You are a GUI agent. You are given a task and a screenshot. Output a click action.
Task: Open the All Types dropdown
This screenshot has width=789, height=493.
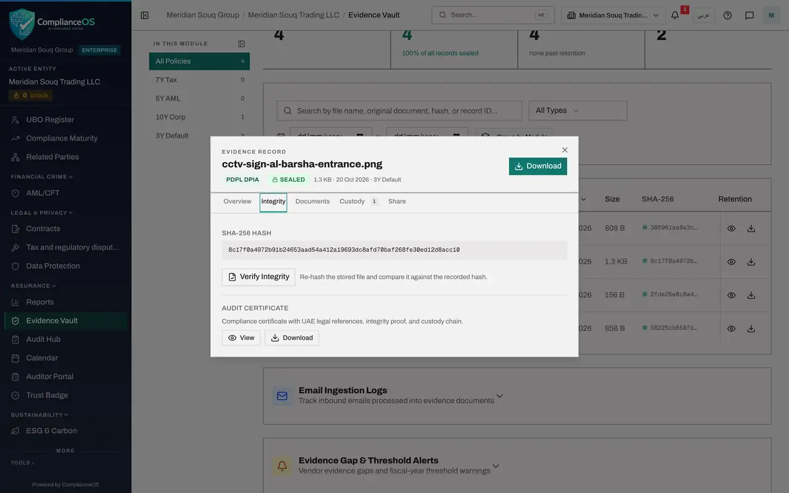[578, 110]
